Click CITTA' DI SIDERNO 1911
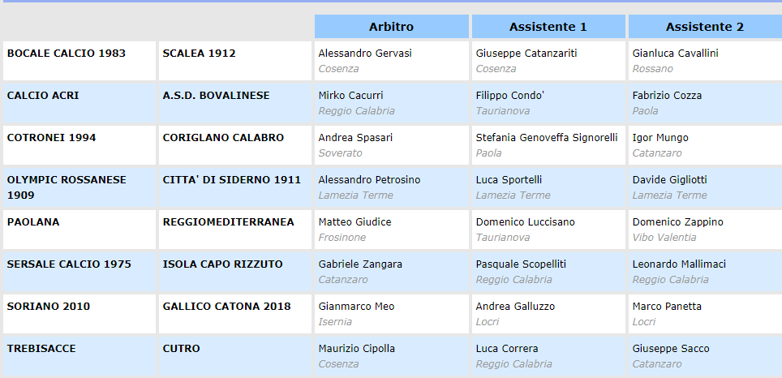782x378 pixels. 232,180
